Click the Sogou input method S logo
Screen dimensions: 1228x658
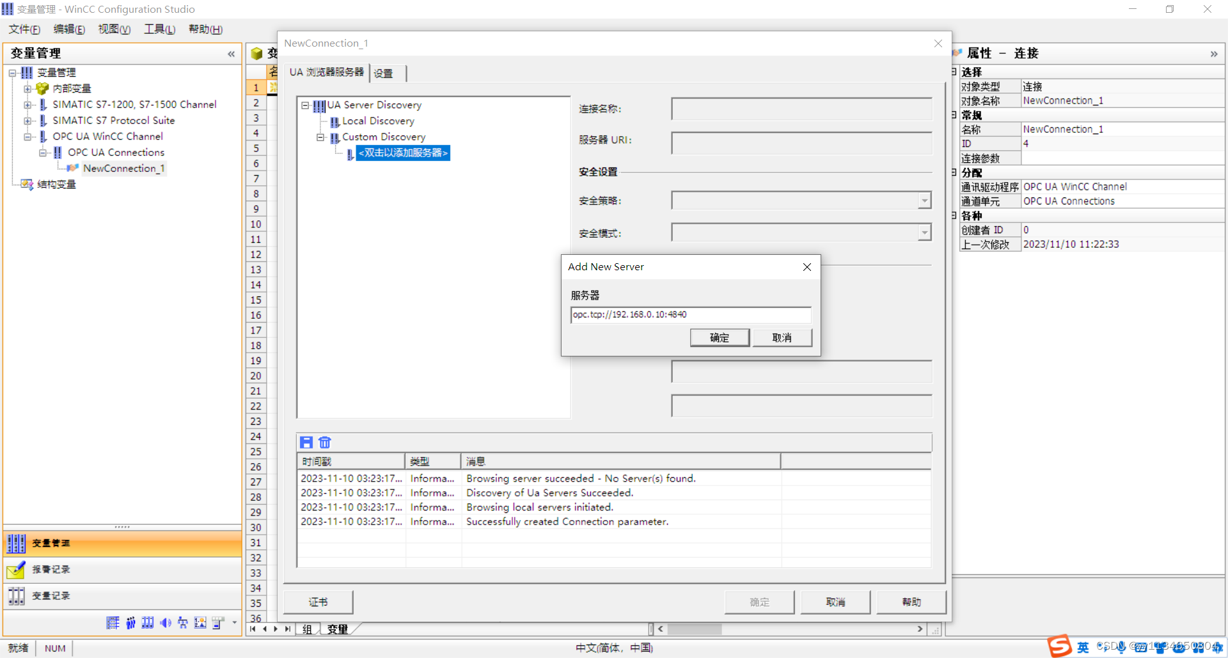(x=1060, y=646)
